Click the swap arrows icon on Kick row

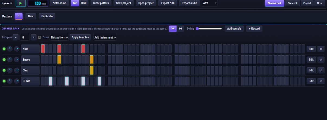[x=321, y=49]
